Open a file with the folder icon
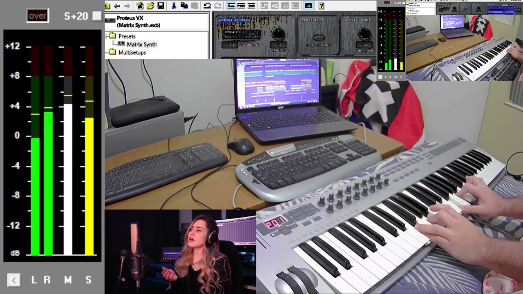Screen dimensions: 523x294 tap(150, 6)
